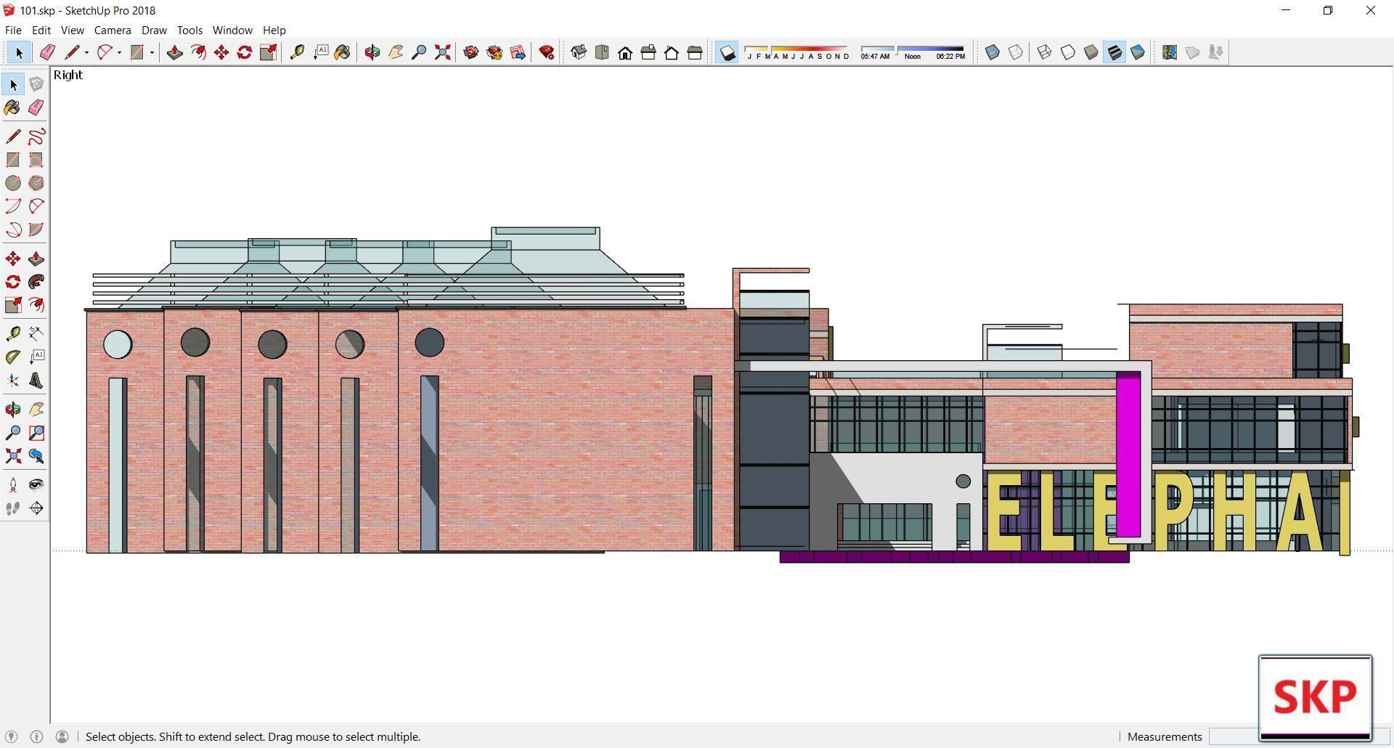Enable Shaded With Textures style
Image resolution: width=1394 pixels, height=748 pixels.
1114,52
